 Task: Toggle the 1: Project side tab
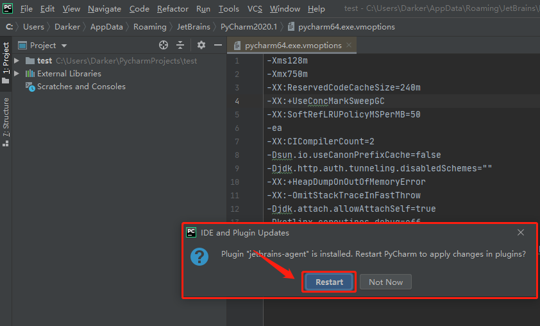click(x=6, y=63)
